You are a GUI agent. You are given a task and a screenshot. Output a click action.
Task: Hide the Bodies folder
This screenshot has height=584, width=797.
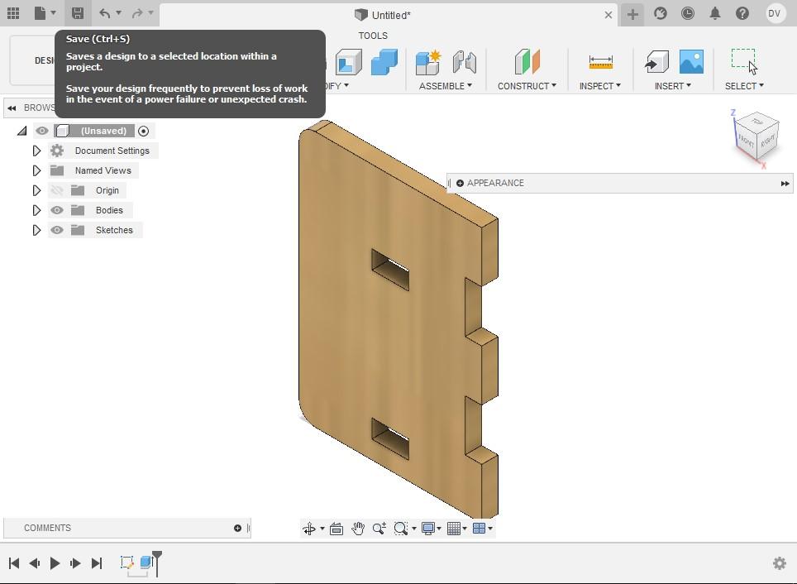[x=57, y=210]
